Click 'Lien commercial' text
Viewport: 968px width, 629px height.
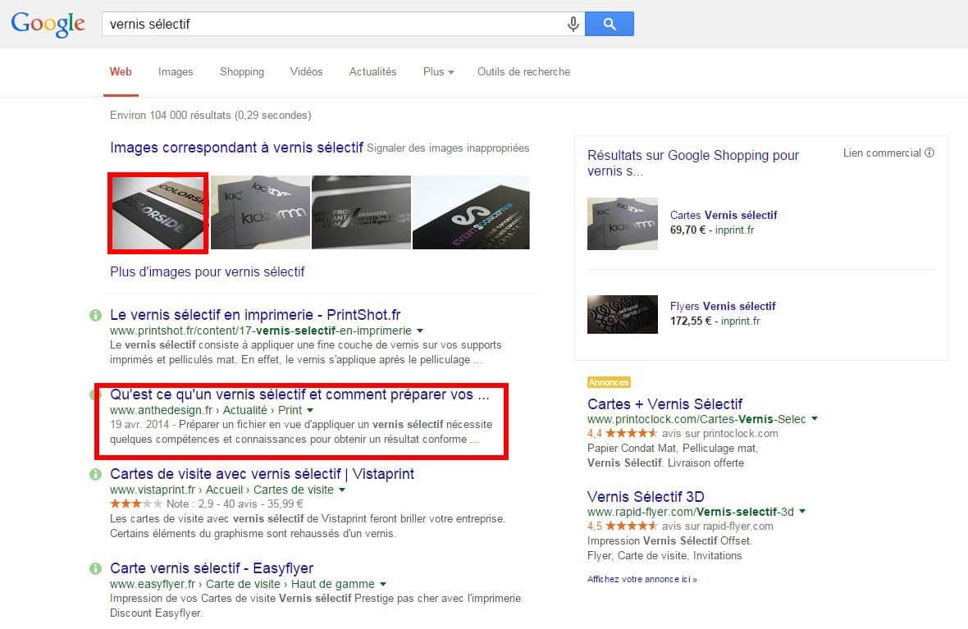click(882, 153)
